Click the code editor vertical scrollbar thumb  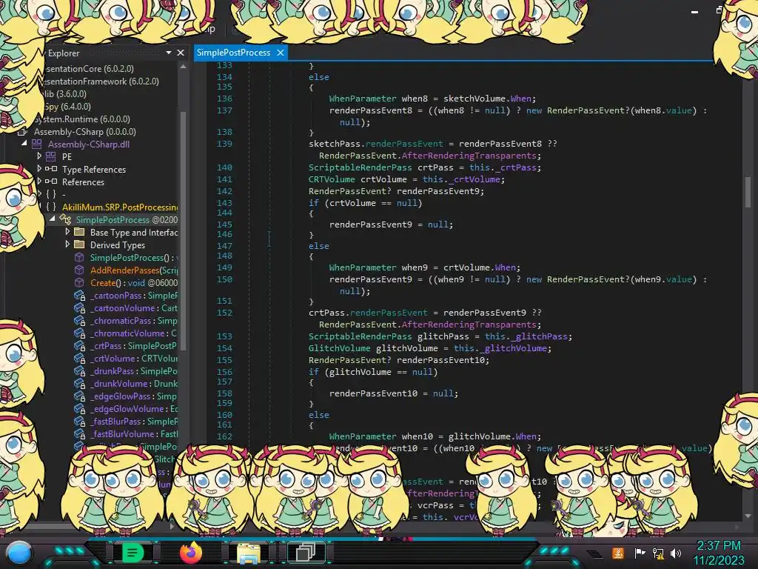point(748,192)
